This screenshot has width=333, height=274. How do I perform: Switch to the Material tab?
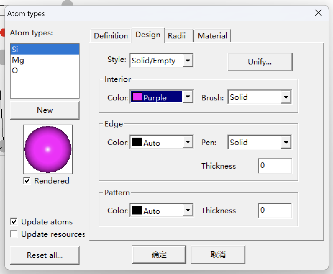[212, 36]
